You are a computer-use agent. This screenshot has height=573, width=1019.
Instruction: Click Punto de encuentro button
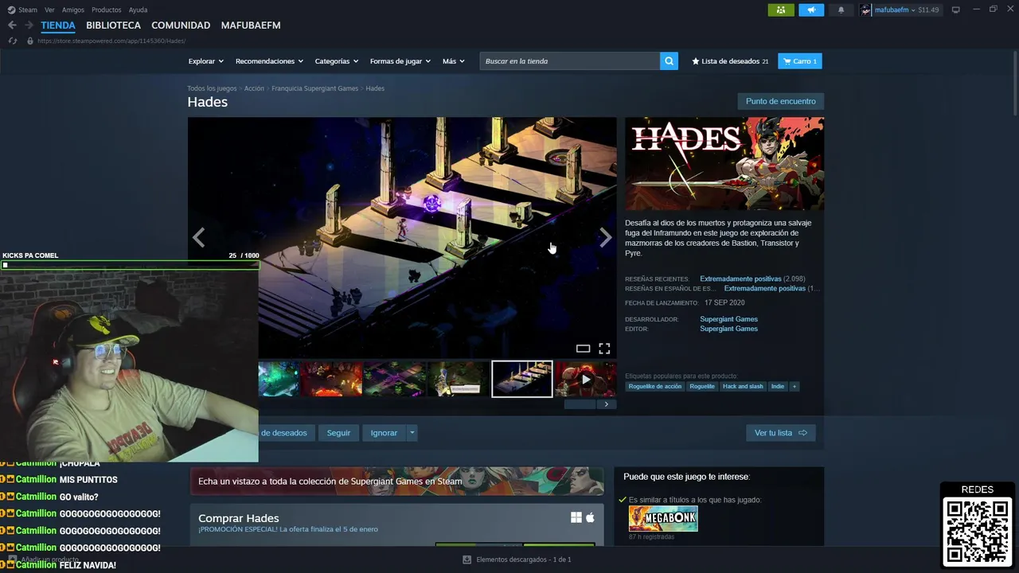pyautogui.click(x=781, y=101)
